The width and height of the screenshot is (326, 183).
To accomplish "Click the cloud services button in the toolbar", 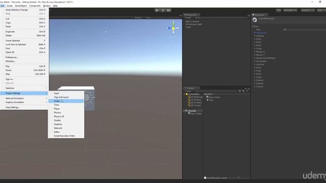I will pos(279,10).
